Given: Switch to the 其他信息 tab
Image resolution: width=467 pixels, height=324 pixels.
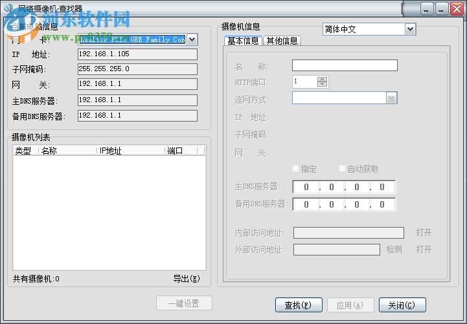Looking at the screenshot, I should click(282, 41).
